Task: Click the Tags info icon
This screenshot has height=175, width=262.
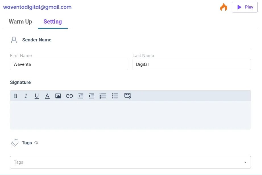Action: (x=36, y=143)
